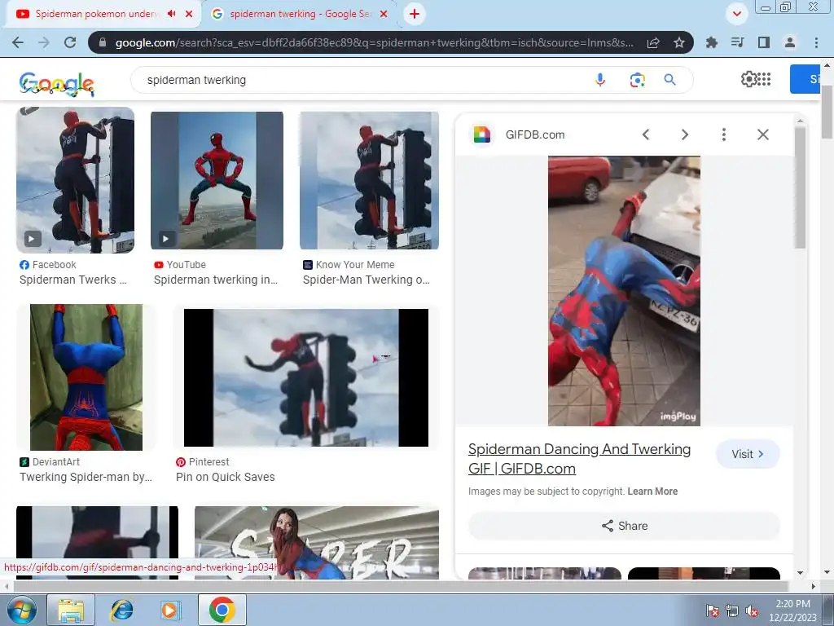Click the Spiderman twerking in... YouTube title
834x626 pixels.
(215, 280)
